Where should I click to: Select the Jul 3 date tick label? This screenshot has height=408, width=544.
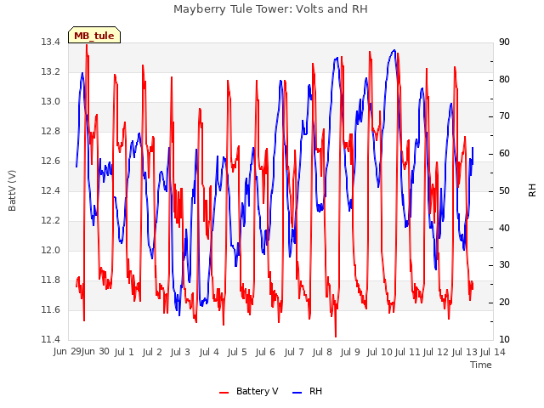180,352
